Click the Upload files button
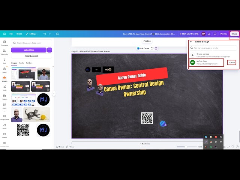 coord(28,50)
